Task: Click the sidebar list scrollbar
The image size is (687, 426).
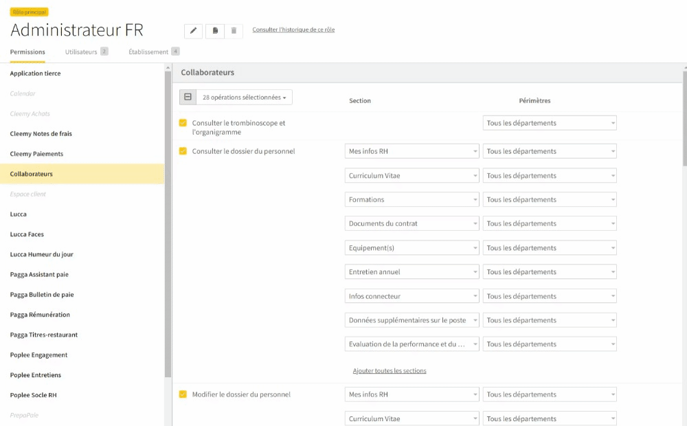Action: [168, 223]
